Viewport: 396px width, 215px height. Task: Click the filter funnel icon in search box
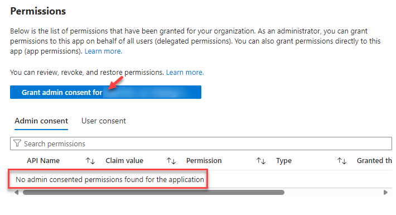(17, 144)
